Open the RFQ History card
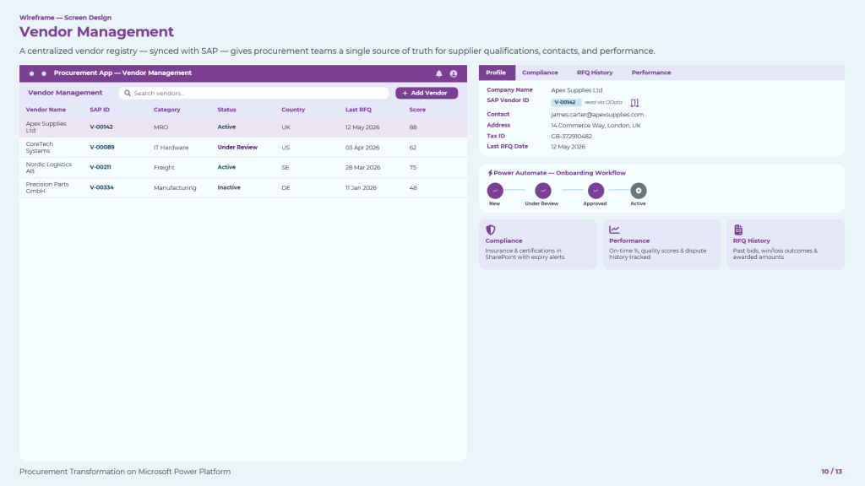865x486 pixels. [786, 244]
